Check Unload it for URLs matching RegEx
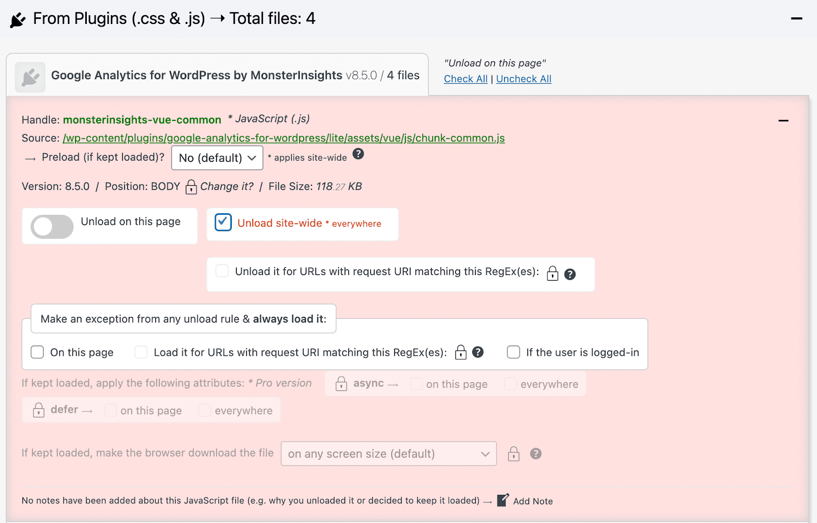Image resolution: width=817 pixels, height=523 pixels. (222, 270)
